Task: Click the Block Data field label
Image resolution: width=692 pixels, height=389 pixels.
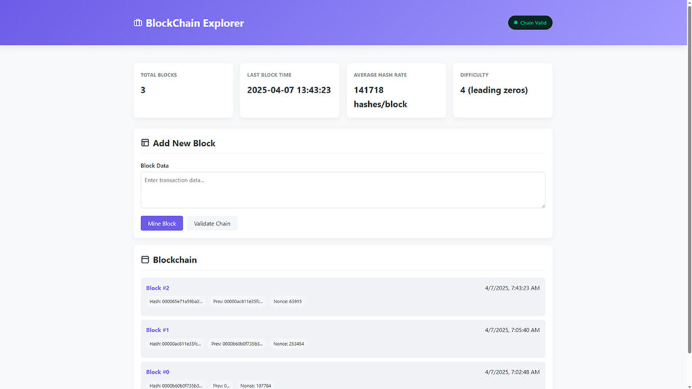Action: tap(155, 165)
